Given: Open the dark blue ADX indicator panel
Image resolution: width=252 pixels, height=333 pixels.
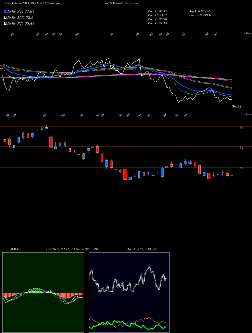Looking at the screenshot, I should point(129,293).
